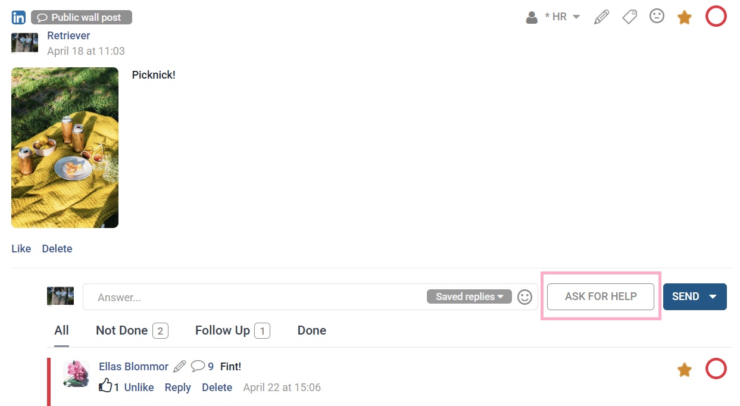740x406 pixels.
Task: Expand the SEND button arrow options
Action: 713,296
